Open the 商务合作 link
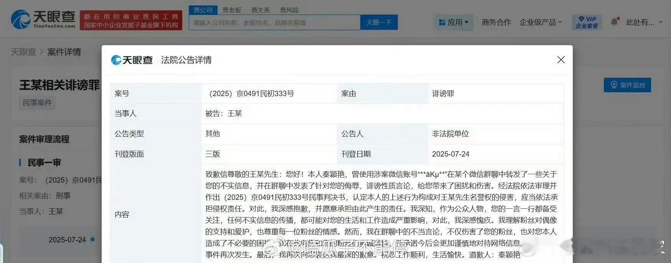 [496, 23]
